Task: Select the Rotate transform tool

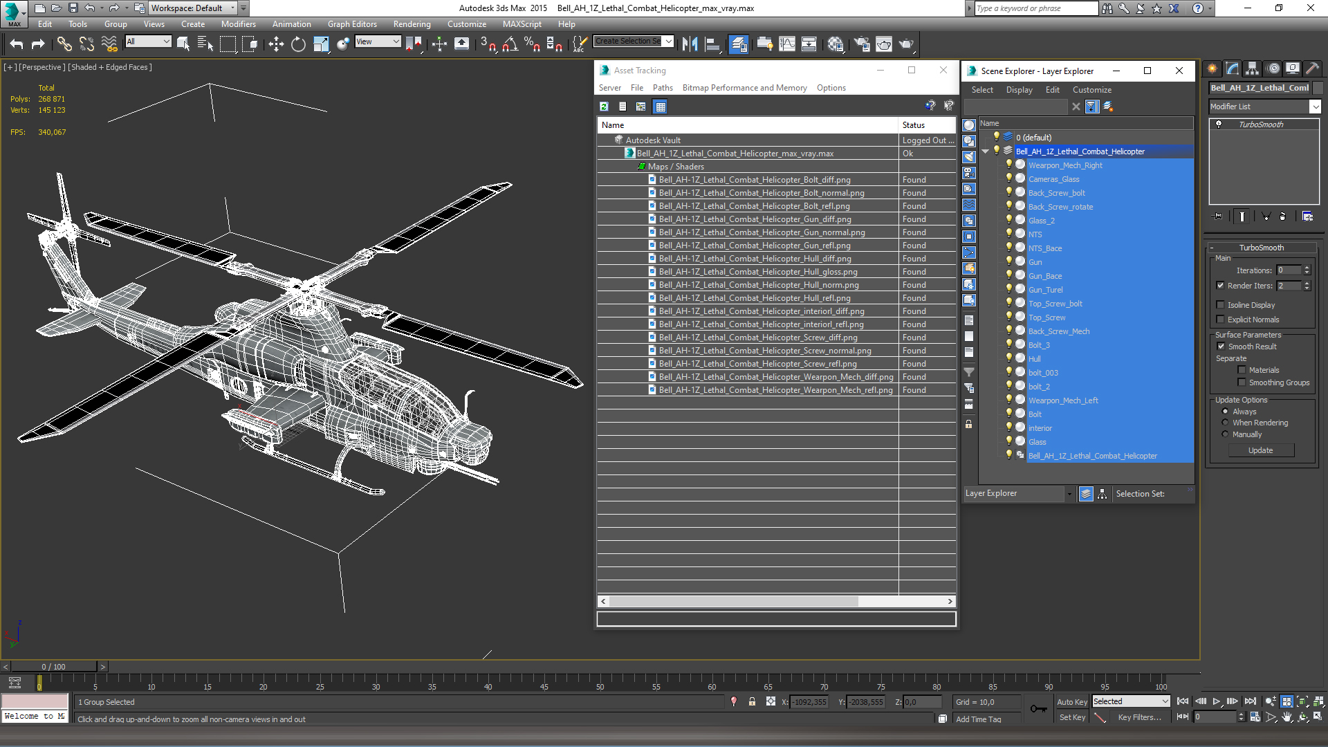Action: 298,44
